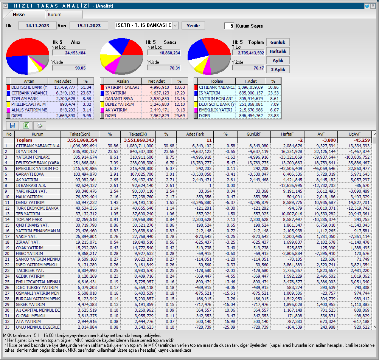Sort by the ÜçAyF column header
The height and width of the screenshot is (360, 379).
click(354, 134)
